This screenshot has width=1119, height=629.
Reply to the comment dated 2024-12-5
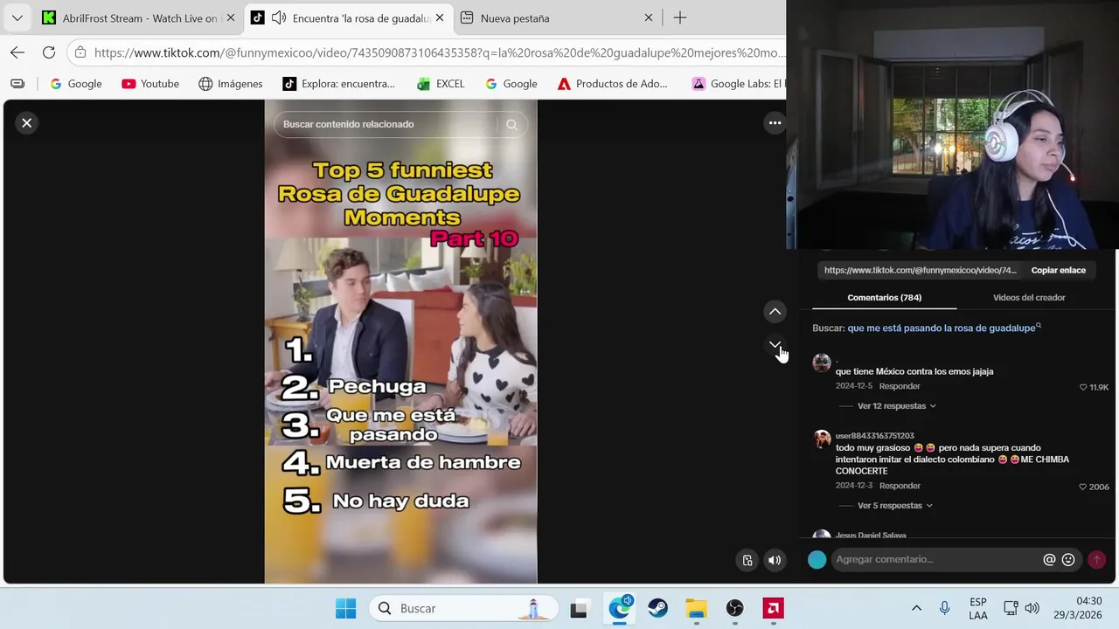tap(900, 386)
